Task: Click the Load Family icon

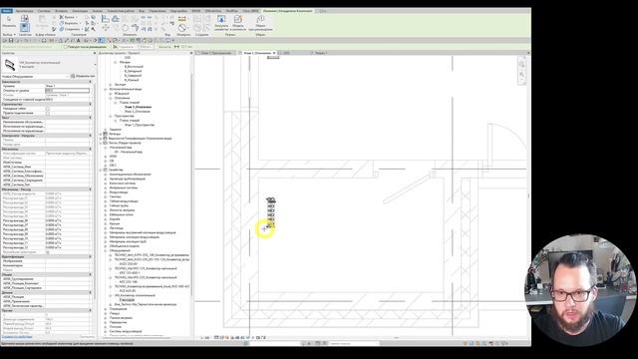Action: click(221, 20)
